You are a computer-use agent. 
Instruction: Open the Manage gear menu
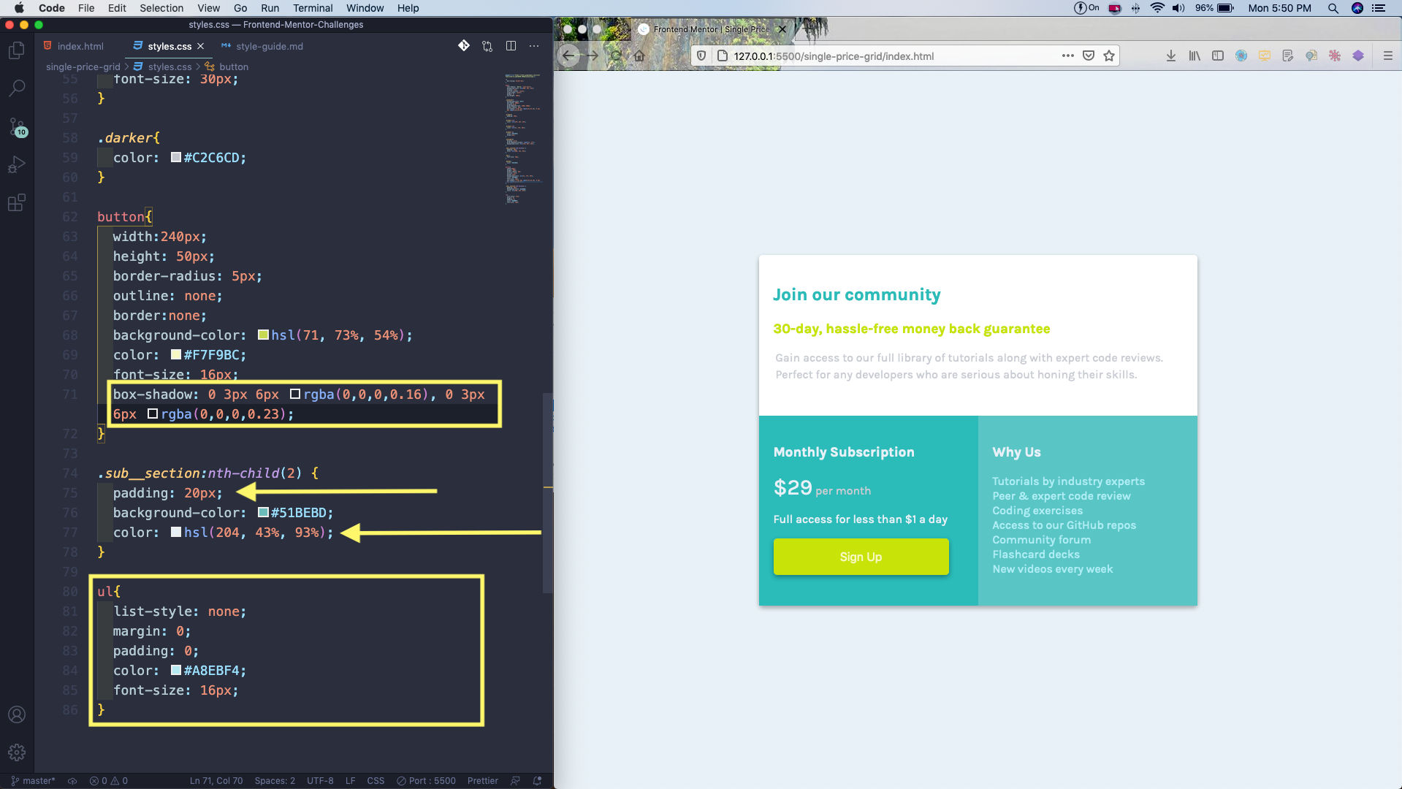(x=16, y=752)
